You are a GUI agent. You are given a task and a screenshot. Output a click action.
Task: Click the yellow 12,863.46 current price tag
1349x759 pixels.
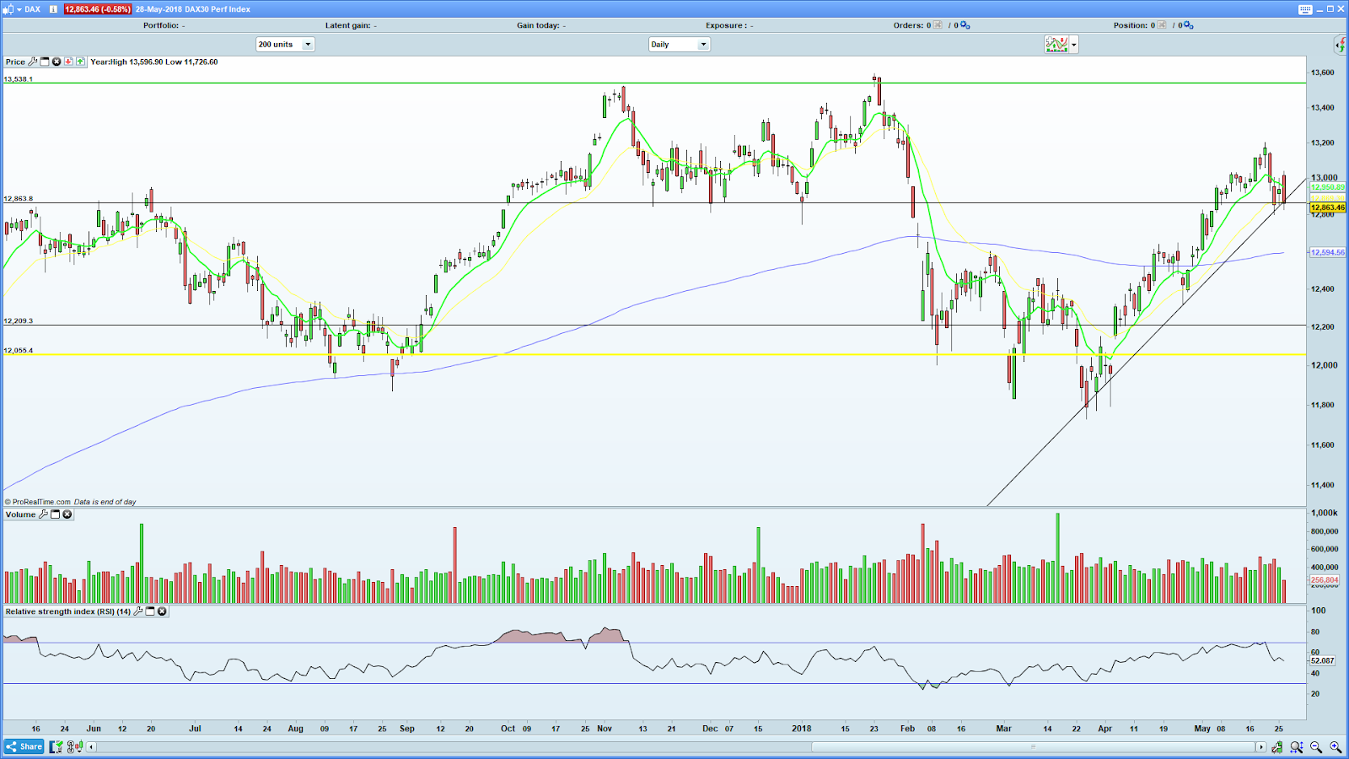1327,207
